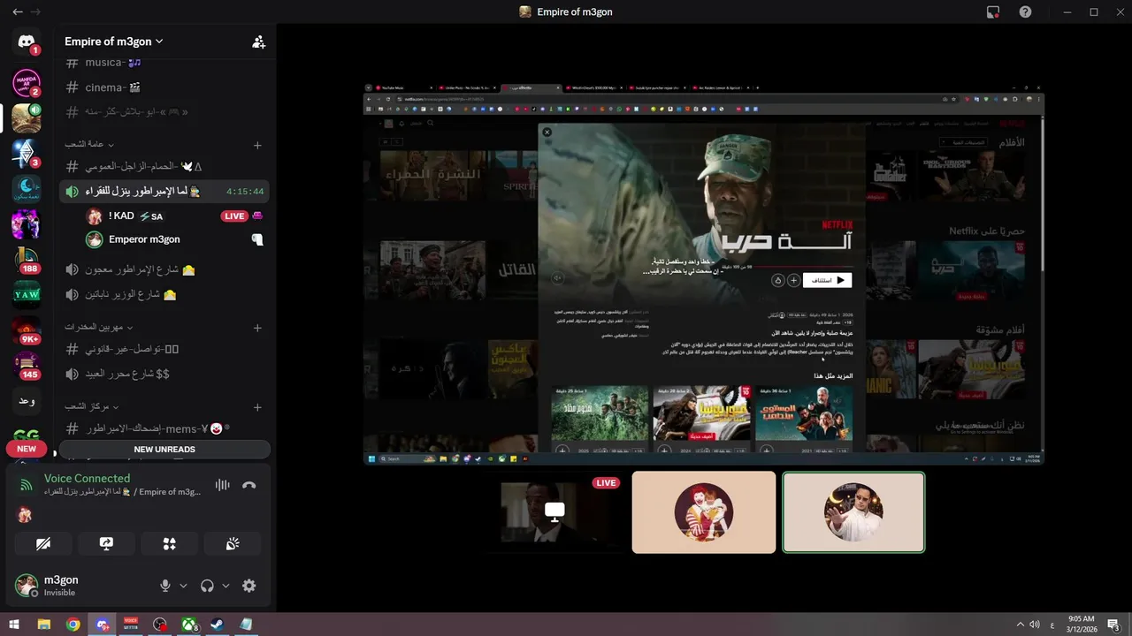
Task: Expand headphone output options arrow
Action: click(x=226, y=586)
